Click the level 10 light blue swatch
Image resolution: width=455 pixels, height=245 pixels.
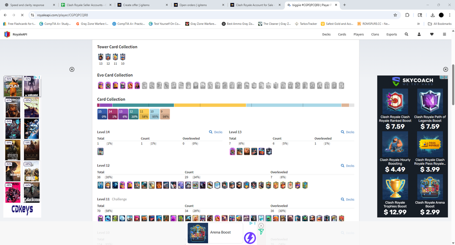point(154,114)
